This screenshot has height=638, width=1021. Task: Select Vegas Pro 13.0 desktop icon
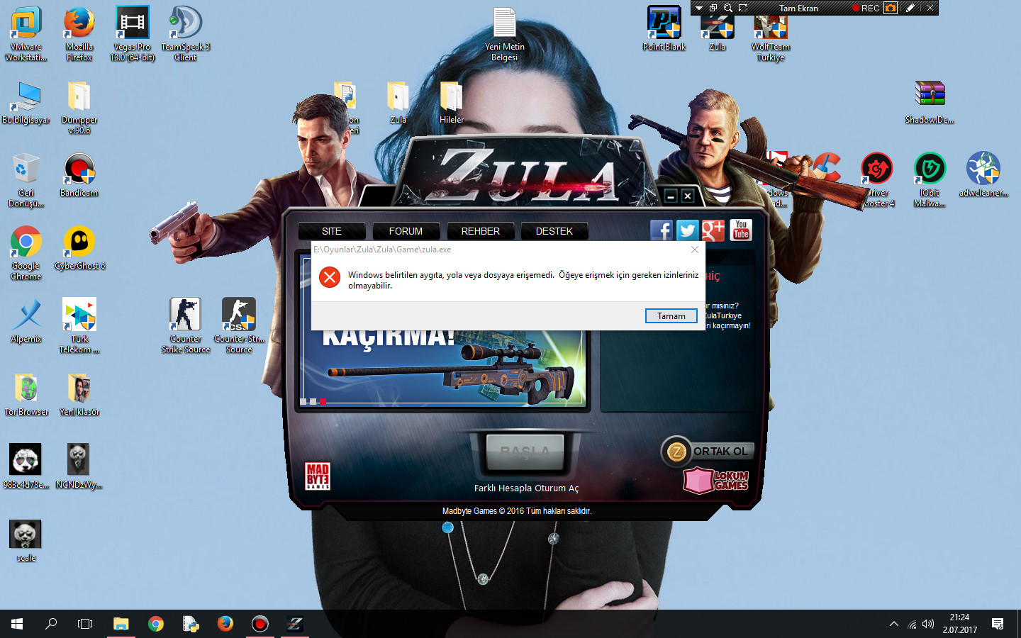pos(133,34)
